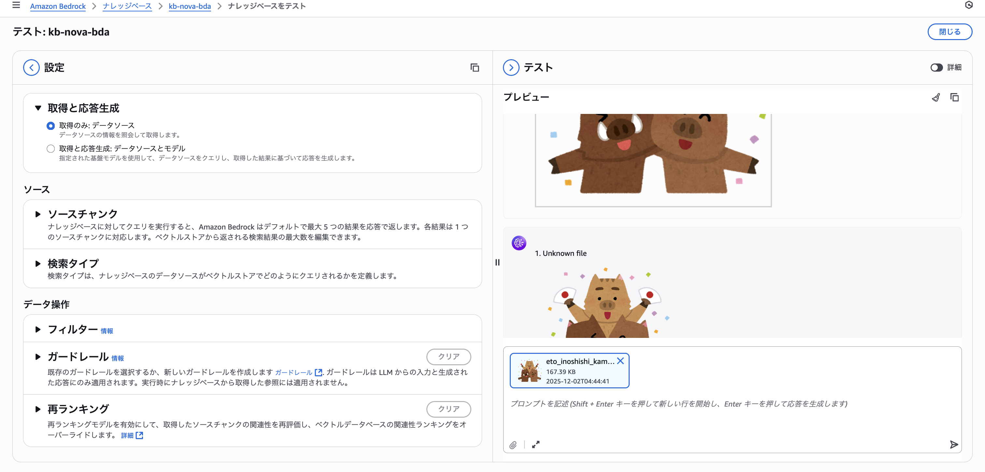Toggle the 詳細 switch on
Screen dimensions: 985x472
point(936,68)
